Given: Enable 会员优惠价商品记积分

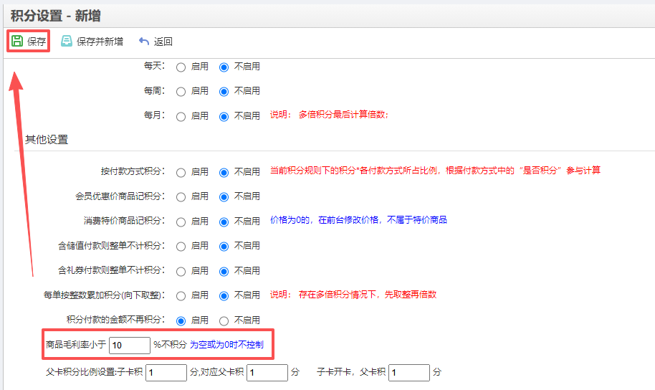Looking at the screenshot, I should click(x=181, y=196).
